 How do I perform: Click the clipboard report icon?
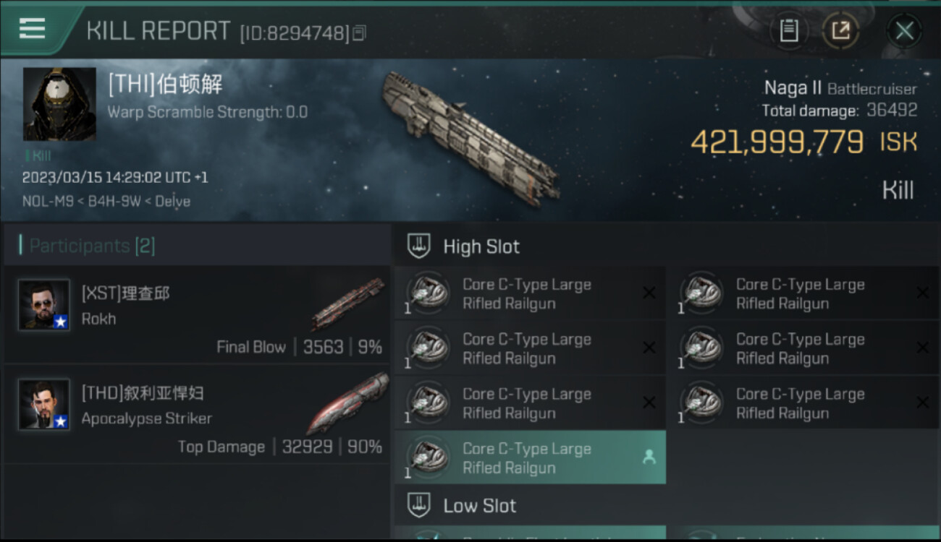click(x=788, y=30)
